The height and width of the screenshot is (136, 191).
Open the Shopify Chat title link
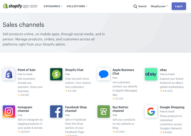[74, 70]
